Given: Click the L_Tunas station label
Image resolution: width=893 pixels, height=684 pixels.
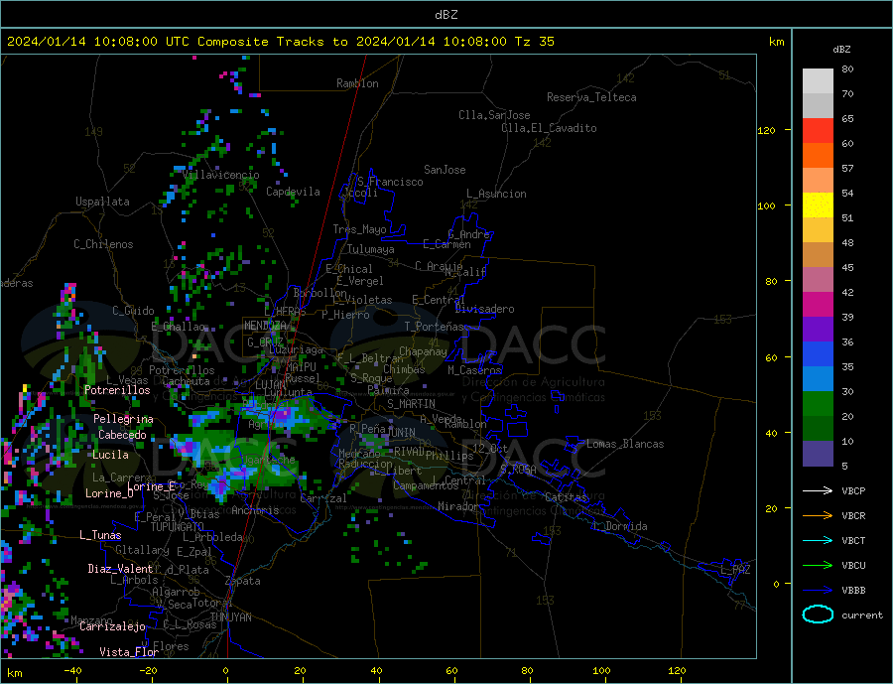Looking at the screenshot, I should tap(100, 535).
